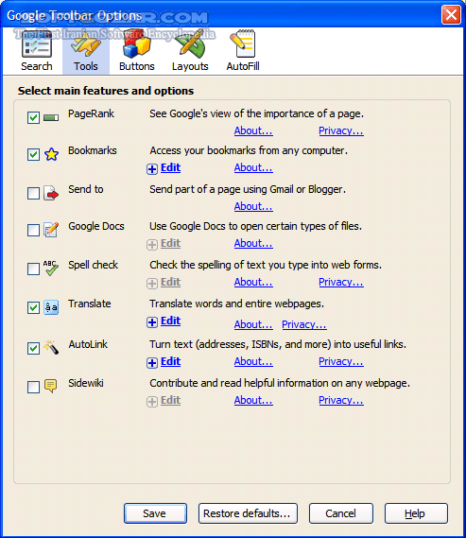Click the Sidewiki feature label

click(x=86, y=383)
